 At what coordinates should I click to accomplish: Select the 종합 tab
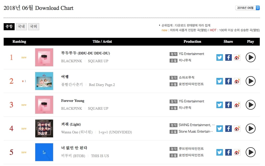click(x=9, y=27)
